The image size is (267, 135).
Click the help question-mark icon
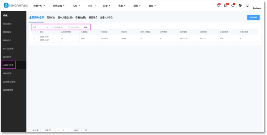click(233, 6)
